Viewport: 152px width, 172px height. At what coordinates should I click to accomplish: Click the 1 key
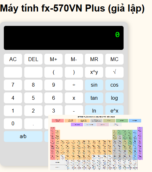tap(13, 111)
